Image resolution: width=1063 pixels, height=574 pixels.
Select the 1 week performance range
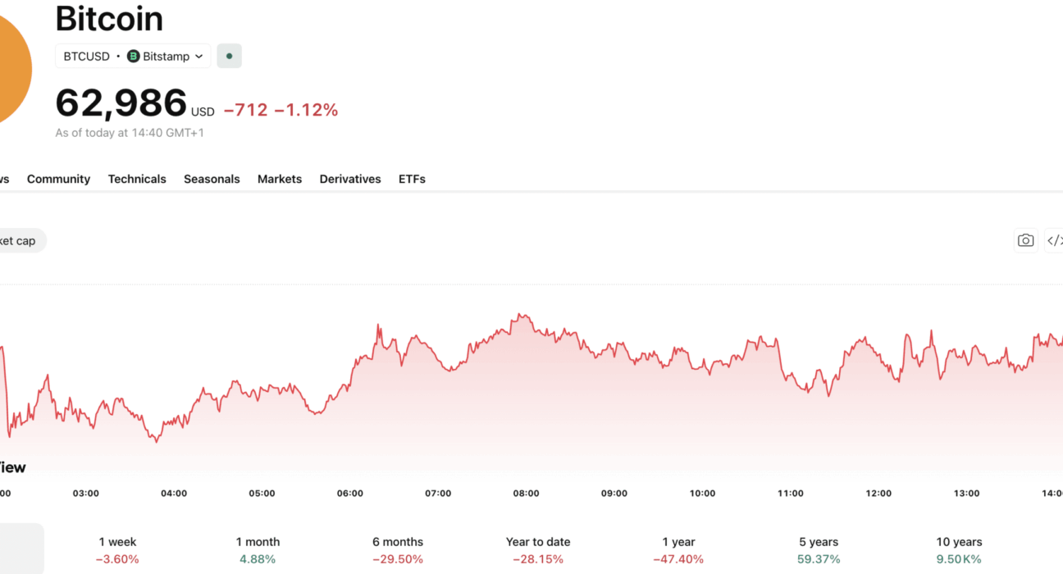117,550
